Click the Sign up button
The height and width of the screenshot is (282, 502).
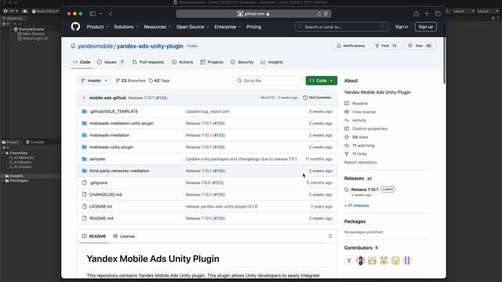[x=425, y=27]
